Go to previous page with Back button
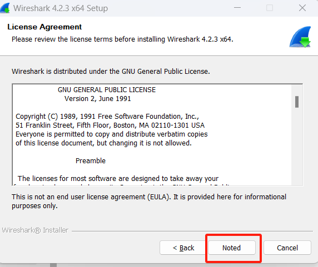The height and width of the screenshot is (267, 318). click(183, 248)
